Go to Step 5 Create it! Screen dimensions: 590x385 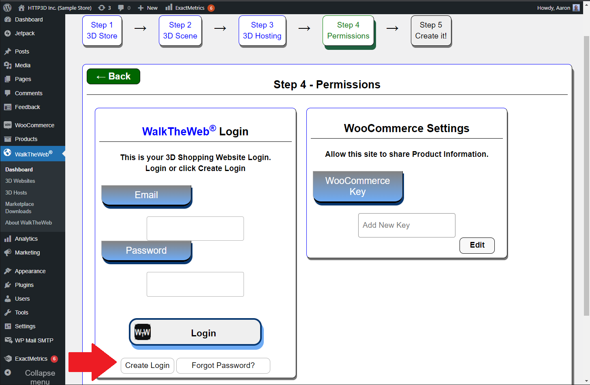point(431,30)
